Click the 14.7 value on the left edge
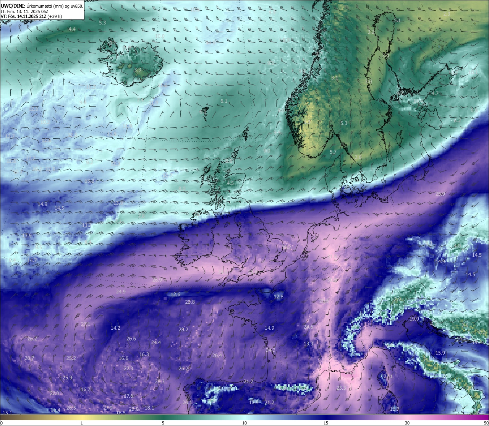Viewport: 489px width, 426px height. pos(32,261)
